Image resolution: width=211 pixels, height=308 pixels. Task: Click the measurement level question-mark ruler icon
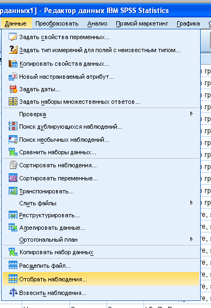pyautogui.click(x=13, y=49)
